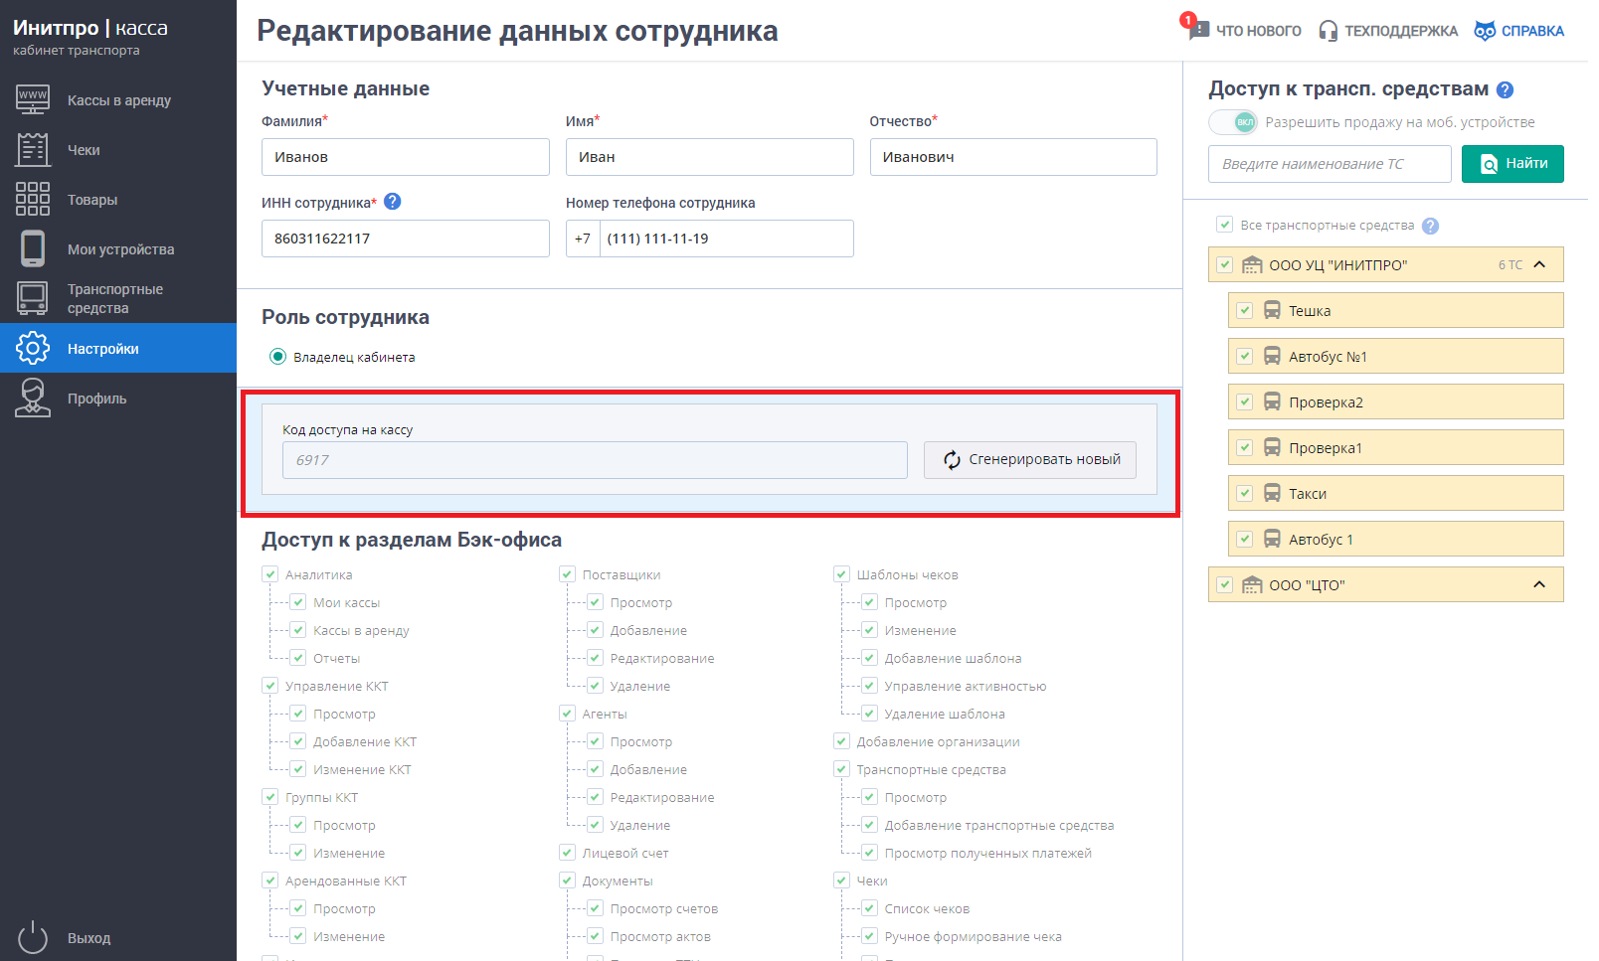Toggle the Все транспортные средства checkbox
The height and width of the screenshot is (961, 1599).
1225,225
